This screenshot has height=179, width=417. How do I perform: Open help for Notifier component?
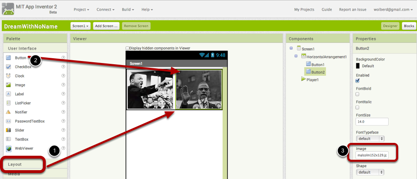pyautogui.click(x=63, y=112)
